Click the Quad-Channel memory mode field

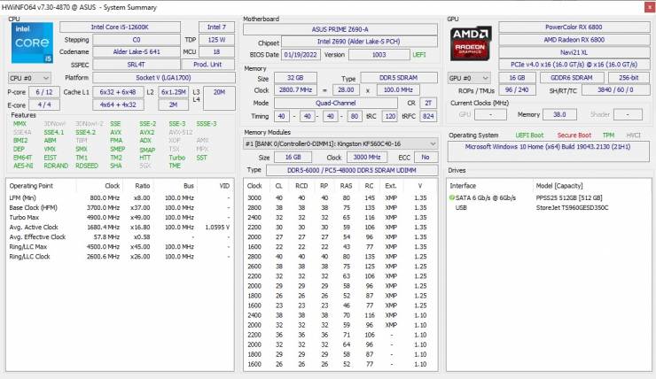(335, 103)
